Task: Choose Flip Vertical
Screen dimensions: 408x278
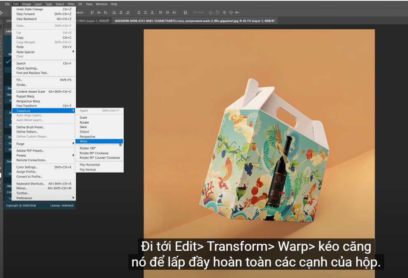Action: (99, 170)
